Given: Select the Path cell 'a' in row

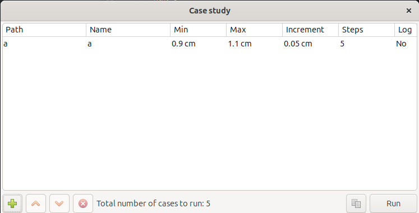Looking at the screenshot, I should click(x=44, y=44).
